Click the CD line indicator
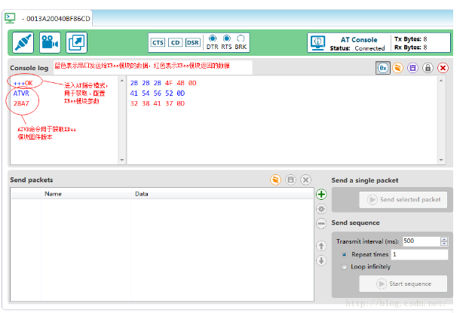 (x=176, y=42)
